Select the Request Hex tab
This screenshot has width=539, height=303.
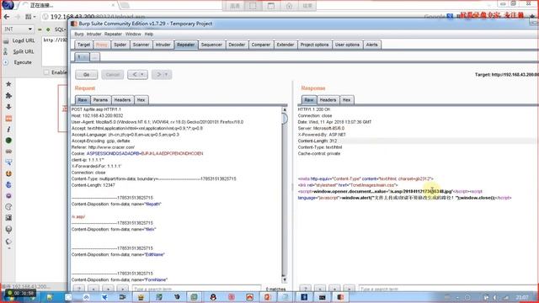(141, 100)
